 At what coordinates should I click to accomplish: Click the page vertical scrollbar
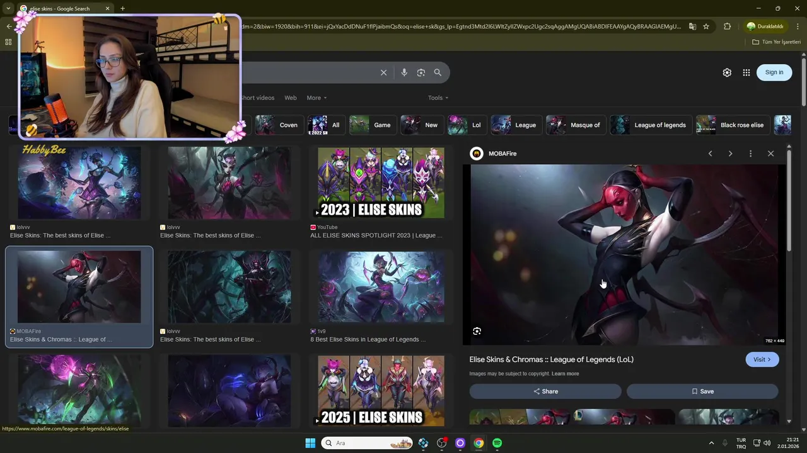coord(804,82)
